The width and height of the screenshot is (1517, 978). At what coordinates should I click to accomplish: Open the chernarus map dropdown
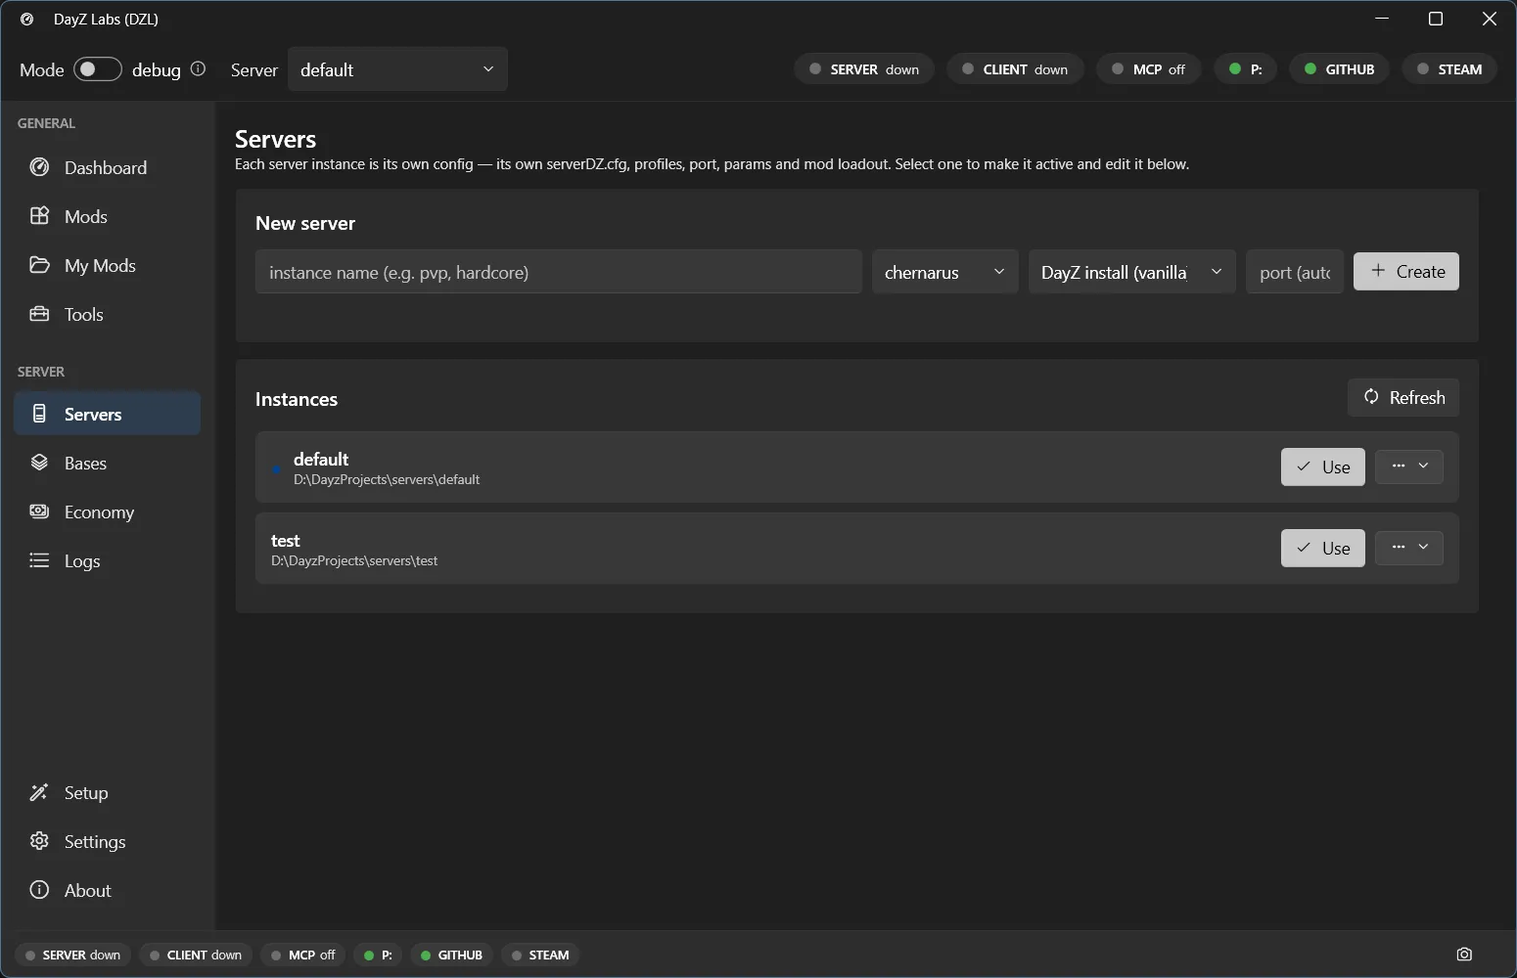944,272
